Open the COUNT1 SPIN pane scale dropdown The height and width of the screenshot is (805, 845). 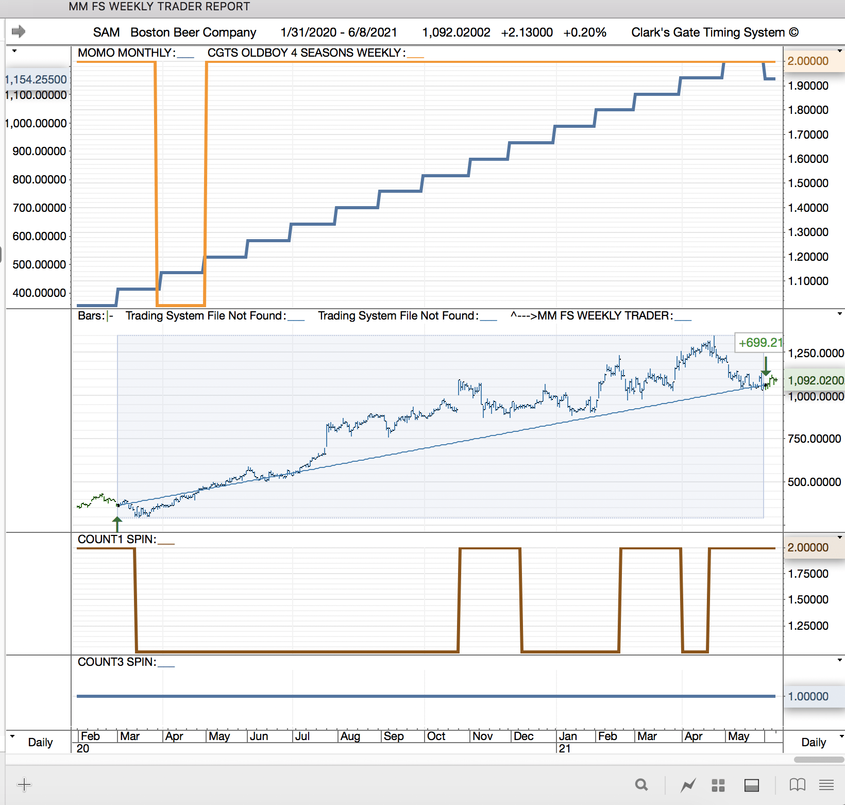840,538
